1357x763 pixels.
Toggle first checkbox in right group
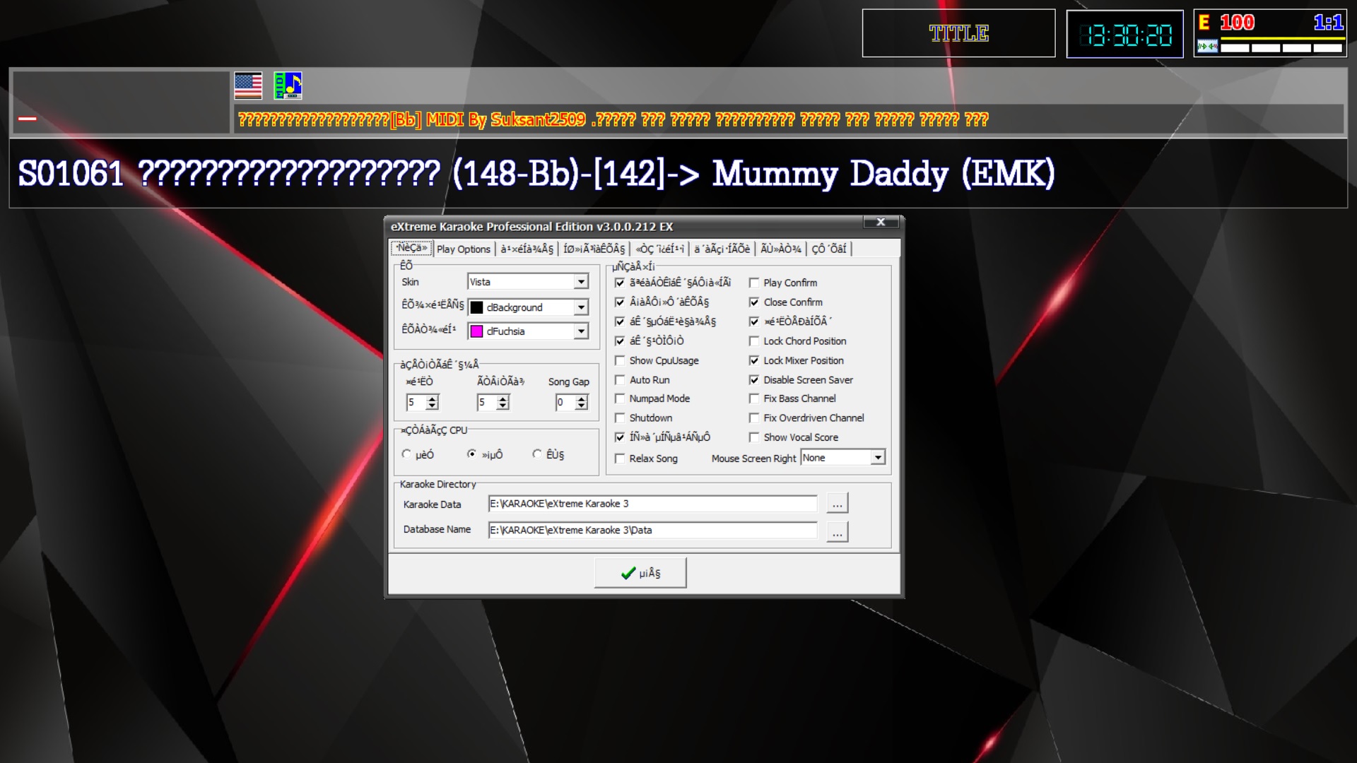620,283
